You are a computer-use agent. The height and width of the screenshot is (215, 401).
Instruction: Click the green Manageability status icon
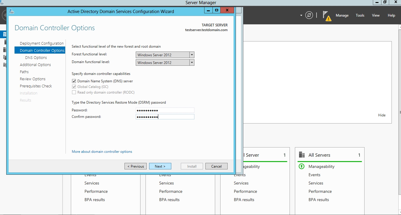[x=301, y=166]
